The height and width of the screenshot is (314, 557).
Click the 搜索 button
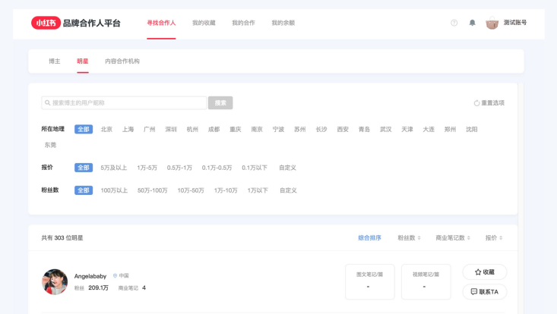(220, 103)
